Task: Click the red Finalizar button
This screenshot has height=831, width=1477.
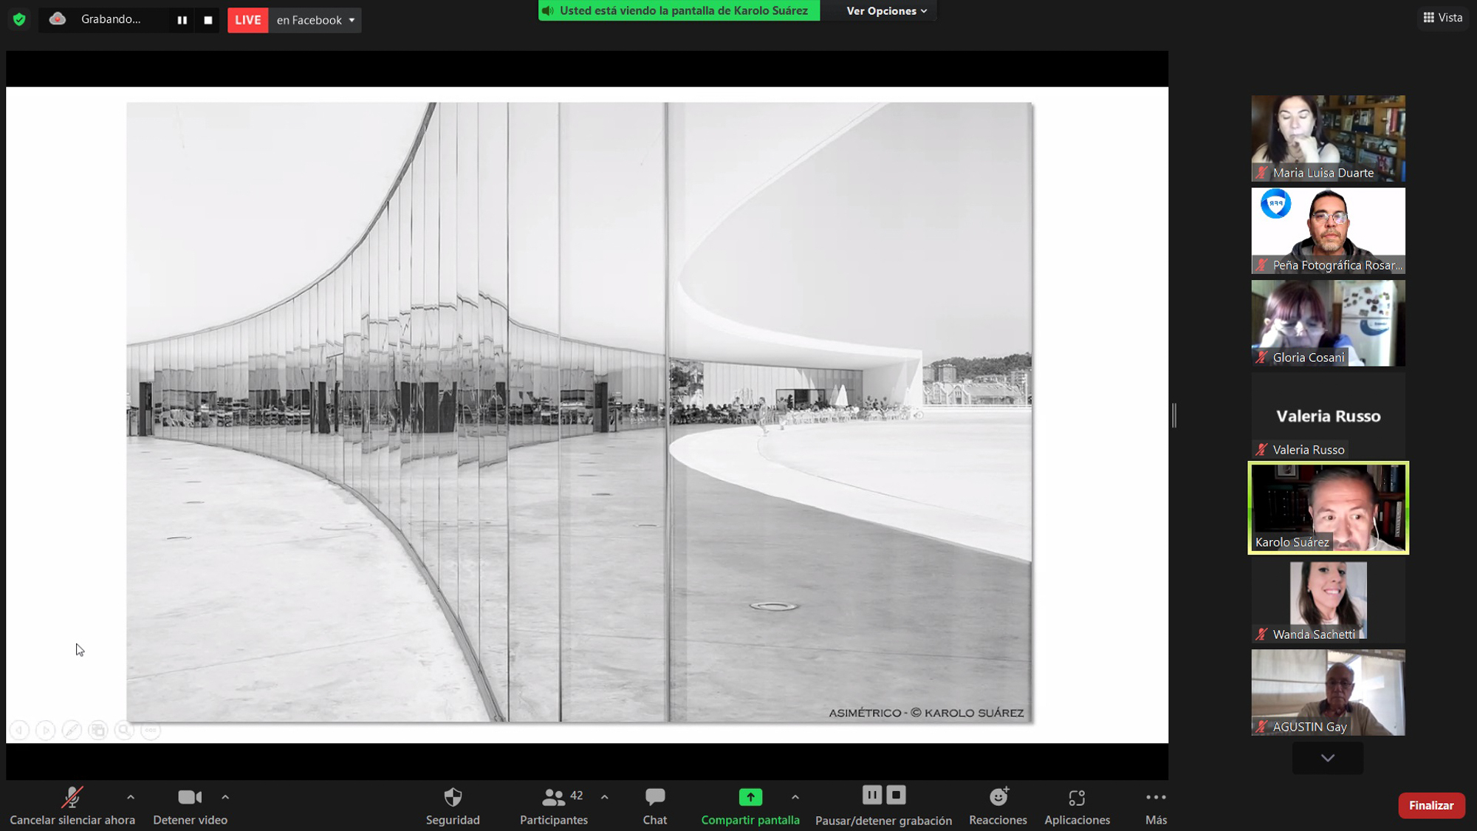Action: click(x=1431, y=805)
